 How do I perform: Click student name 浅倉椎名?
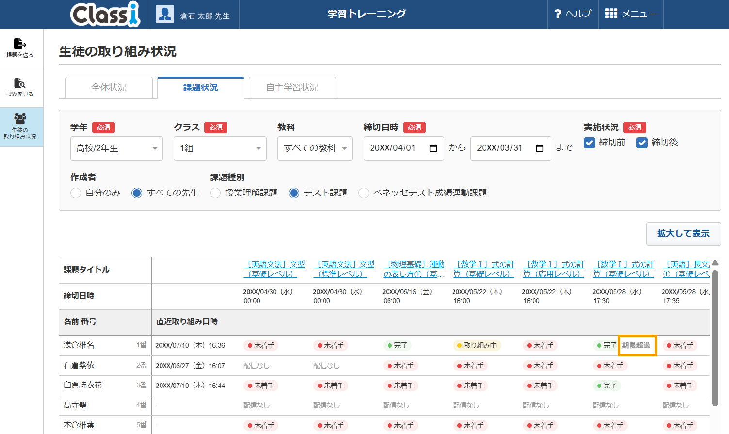79,345
